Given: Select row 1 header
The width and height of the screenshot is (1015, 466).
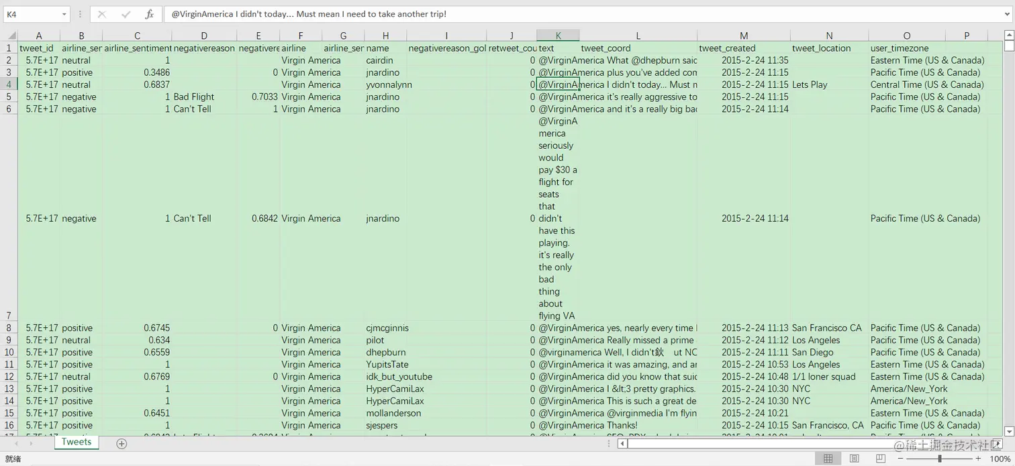Looking at the screenshot, I should [9, 48].
